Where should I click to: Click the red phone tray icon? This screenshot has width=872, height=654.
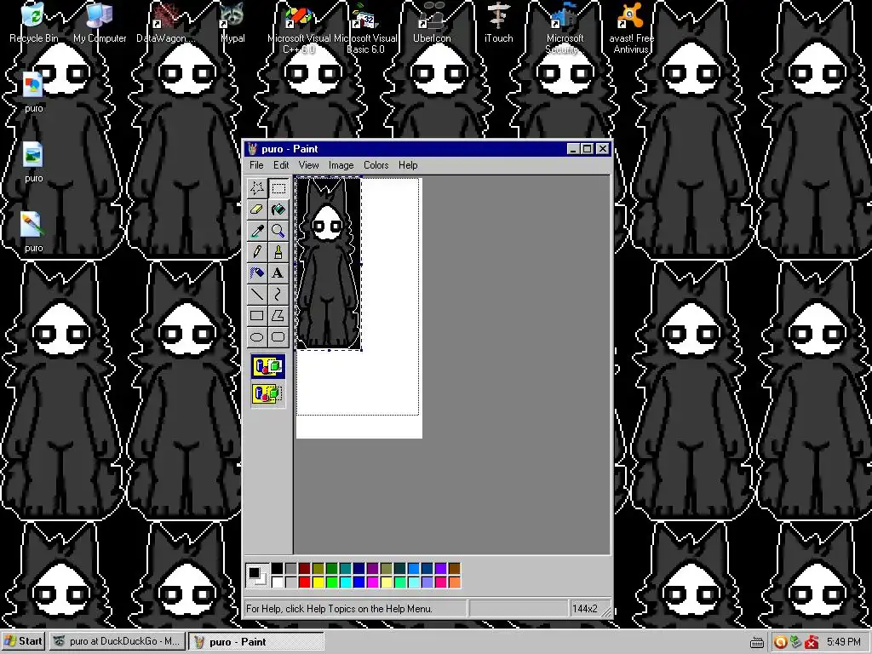812,642
